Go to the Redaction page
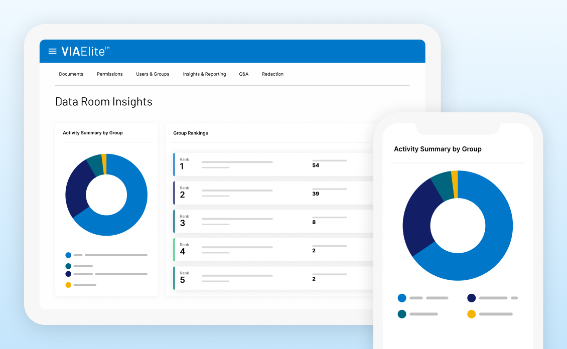The height and width of the screenshot is (349, 567). pyautogui.click(x=272, y=74)
